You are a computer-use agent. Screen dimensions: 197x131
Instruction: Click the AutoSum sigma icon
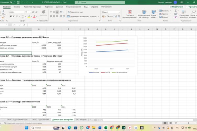pyautogui.click(x=176, y=11)
